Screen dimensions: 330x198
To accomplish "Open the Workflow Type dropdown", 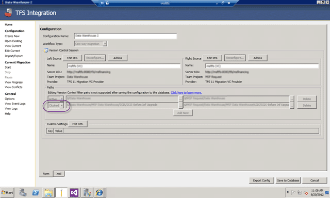I will (x=105, y=44).
